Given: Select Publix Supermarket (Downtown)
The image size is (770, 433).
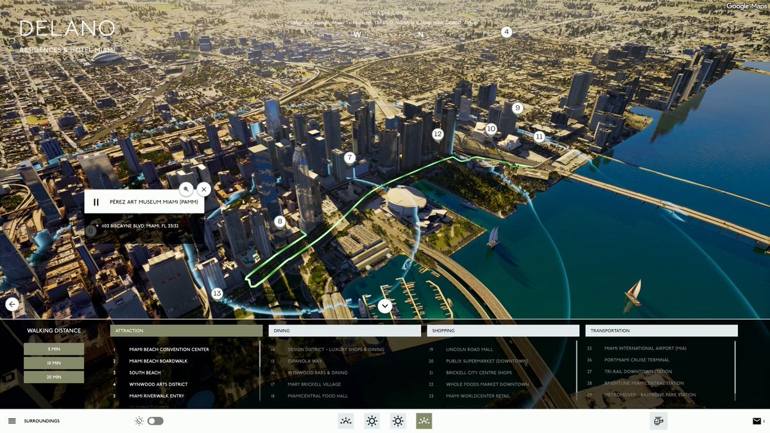Looking at the screenshot, I should click(x=487, y=361).
